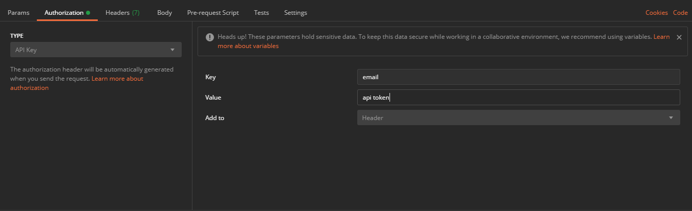
Task: Click the Key input field containing email
Action: [518, 77]
